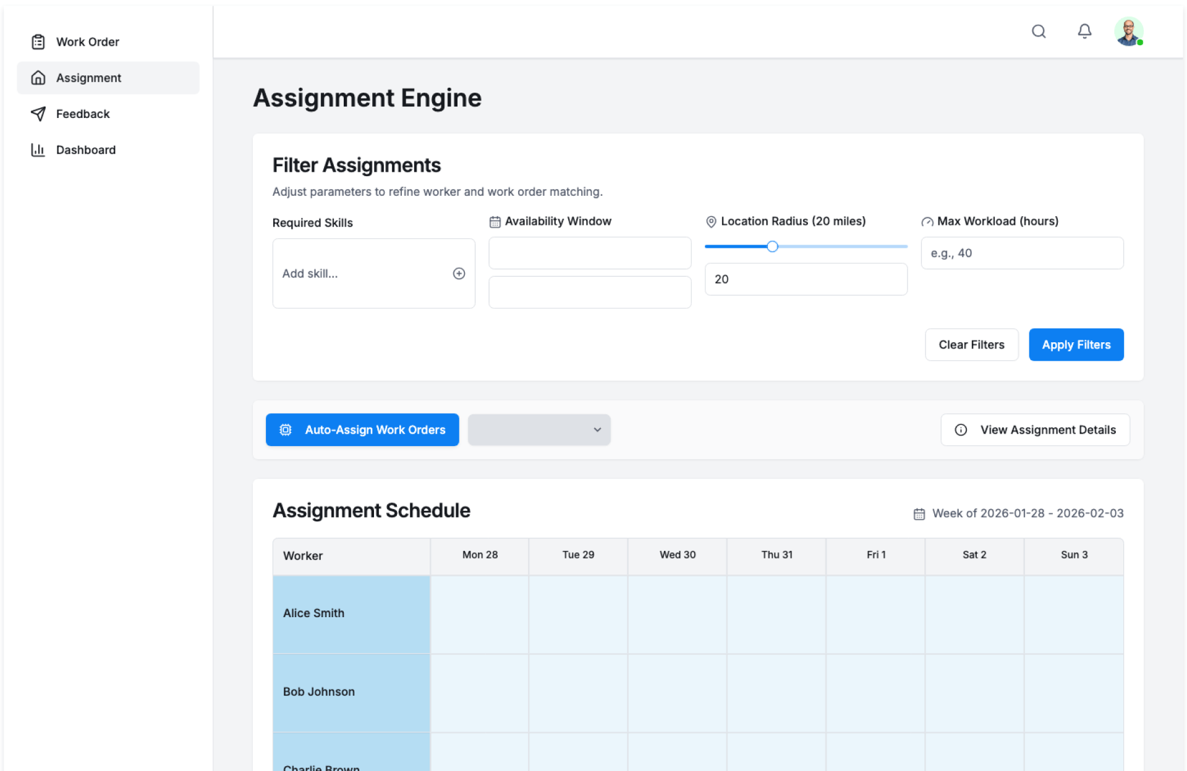This screenshot has width=1187, height=771.
Task: Click the add skill plus icon
Action: [x=459, y=274]
